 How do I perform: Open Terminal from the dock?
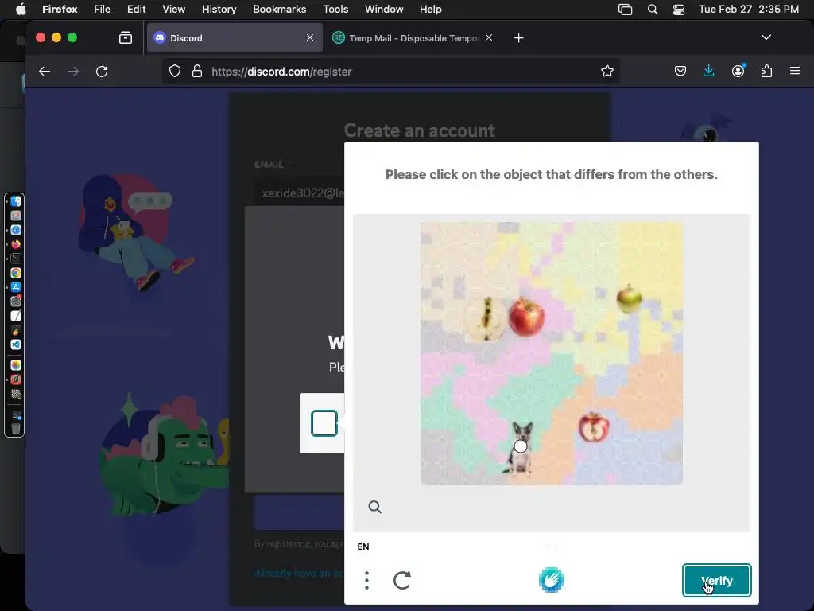pos(16,259)
